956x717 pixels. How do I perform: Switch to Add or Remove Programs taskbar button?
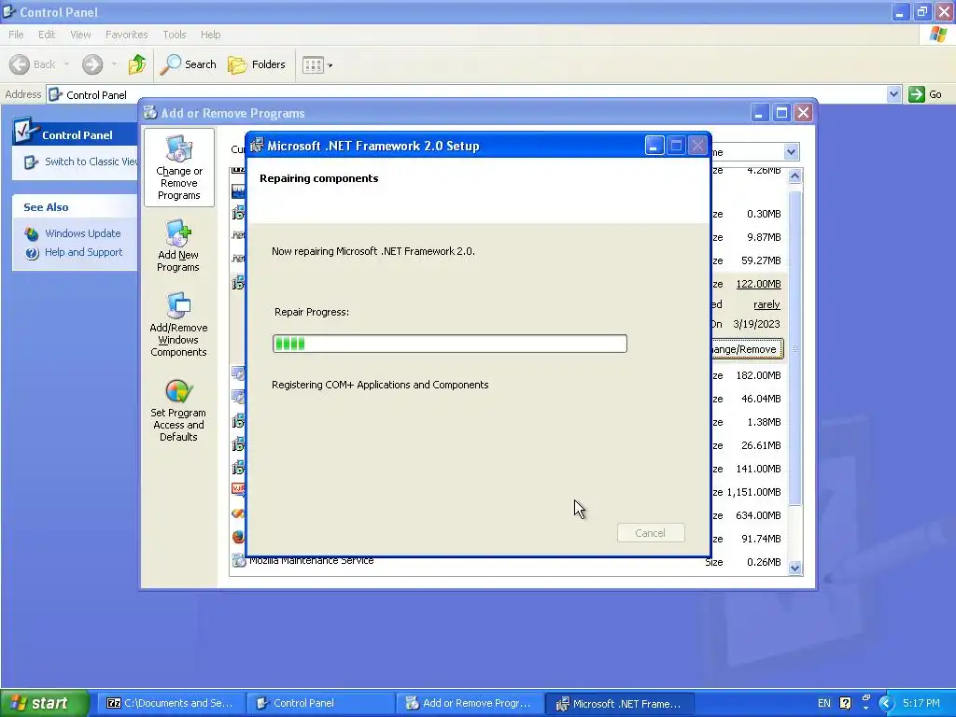click(470, 704)
